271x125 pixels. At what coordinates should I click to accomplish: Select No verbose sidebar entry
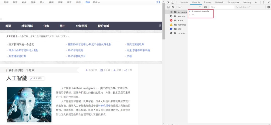coord(176,33)
